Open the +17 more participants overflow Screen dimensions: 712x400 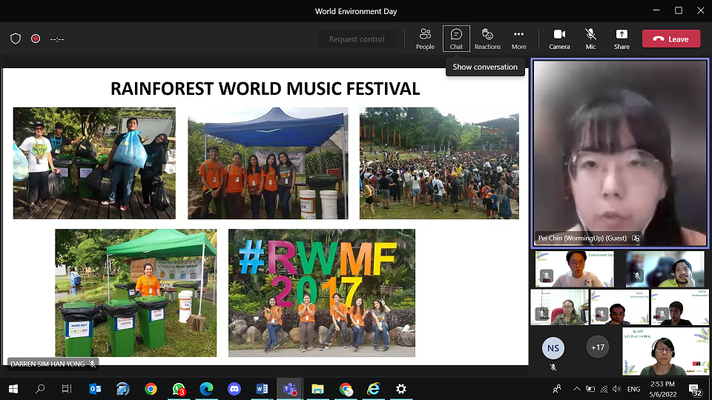point(598,347)
